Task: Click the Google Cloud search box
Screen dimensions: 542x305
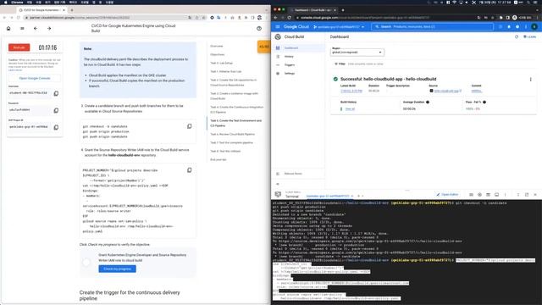Action: [433, 26]
